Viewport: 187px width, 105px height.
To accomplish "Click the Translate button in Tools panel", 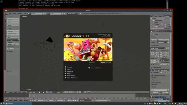I will tap(13, 19).
